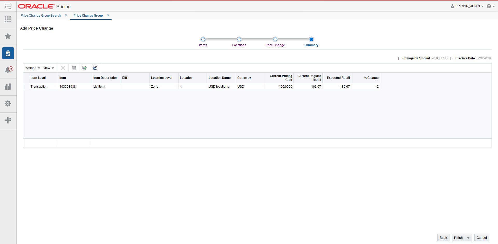Toggle currency view with the calendar toolbar icon
This screenshot has height=244, width=498.
click(73, 68)
